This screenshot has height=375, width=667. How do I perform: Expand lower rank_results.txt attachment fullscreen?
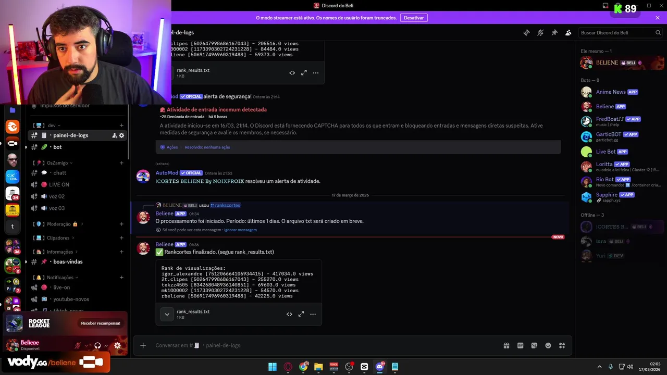(301, 314)
